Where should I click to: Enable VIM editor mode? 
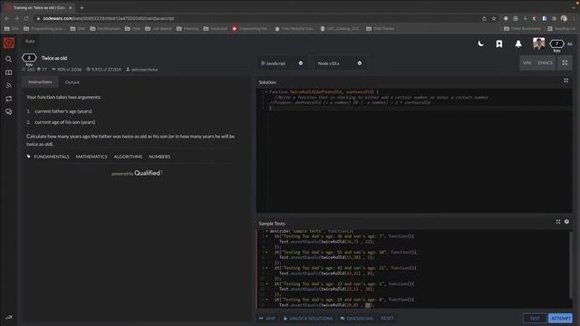[x=527, y=62]
